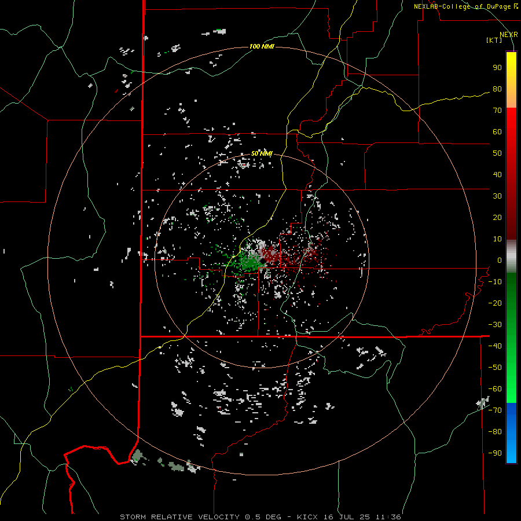This screenshot has width=521, height=521.
Task: Click the blue bottom segment of color bar
Action: 511,433
